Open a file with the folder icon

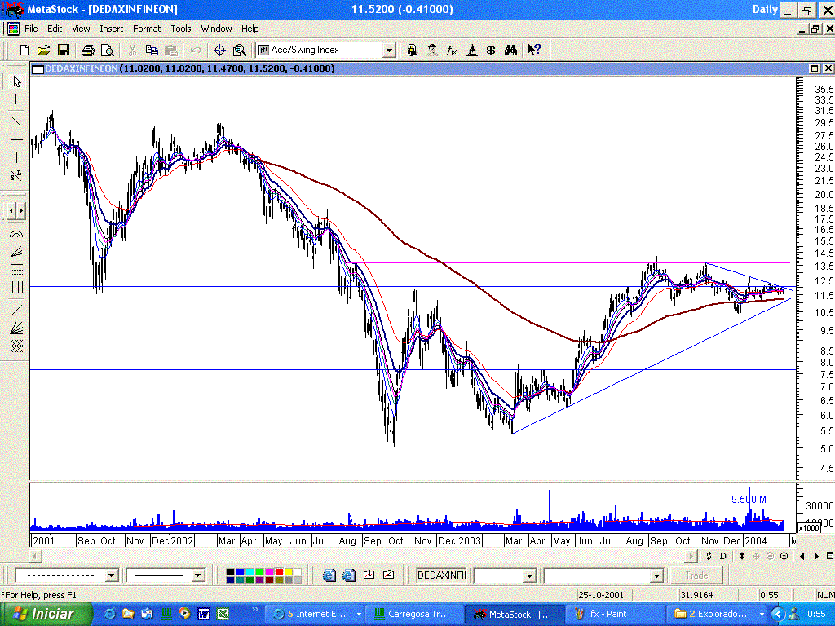[44, 50]
